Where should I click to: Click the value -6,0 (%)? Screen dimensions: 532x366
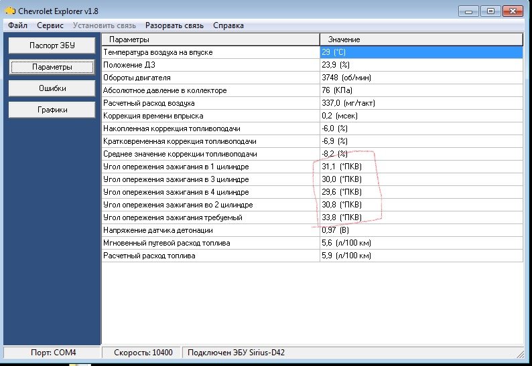(334, 128)
